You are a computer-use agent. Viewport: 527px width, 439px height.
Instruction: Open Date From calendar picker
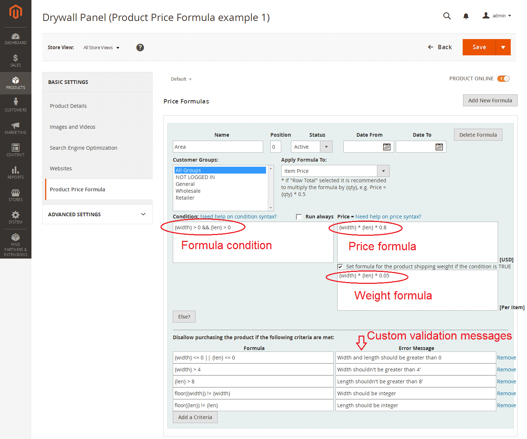[387, 147]
